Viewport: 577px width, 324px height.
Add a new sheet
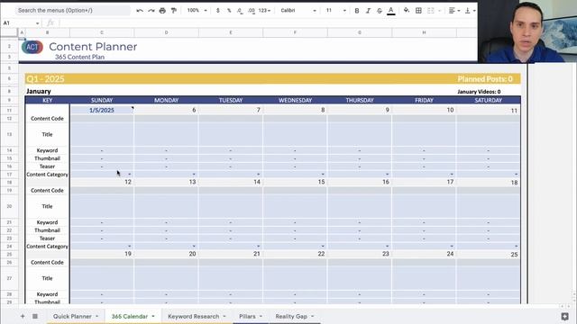pos(23,316)
